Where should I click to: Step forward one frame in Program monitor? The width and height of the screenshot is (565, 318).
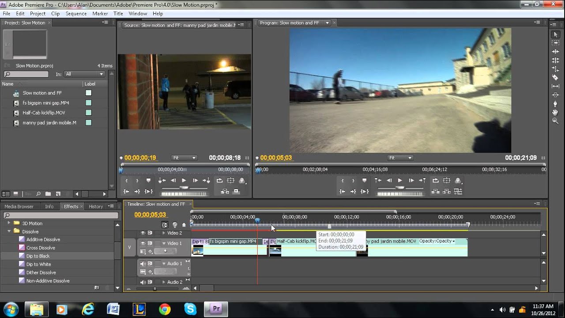pyautogui.click(x=411, y=180)
